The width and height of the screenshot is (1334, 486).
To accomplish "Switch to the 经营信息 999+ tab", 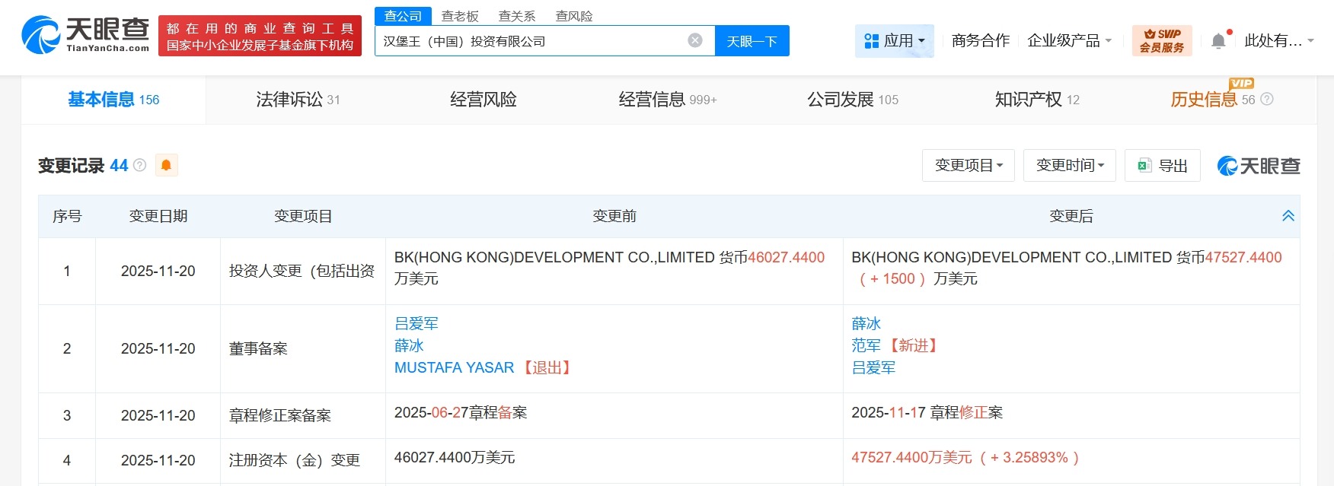I will click(668, 100).
